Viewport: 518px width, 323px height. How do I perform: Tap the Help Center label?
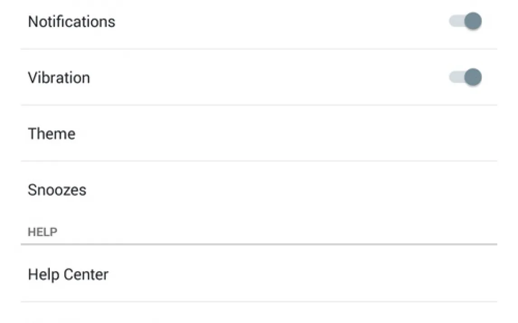click(68, 274)
